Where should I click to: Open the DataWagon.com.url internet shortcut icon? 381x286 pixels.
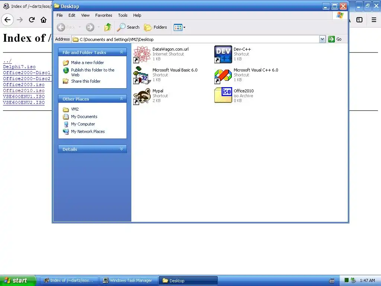coord(142,54)
